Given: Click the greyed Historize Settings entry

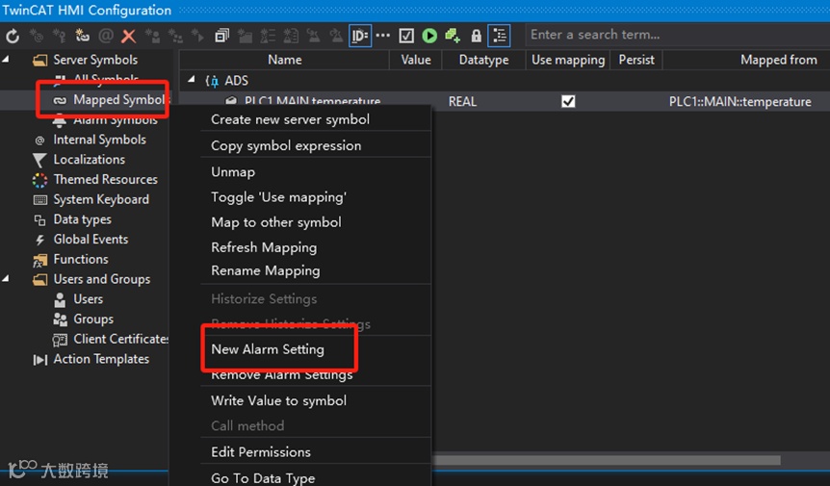Looking at the screenshot, I should click(264, 298).
